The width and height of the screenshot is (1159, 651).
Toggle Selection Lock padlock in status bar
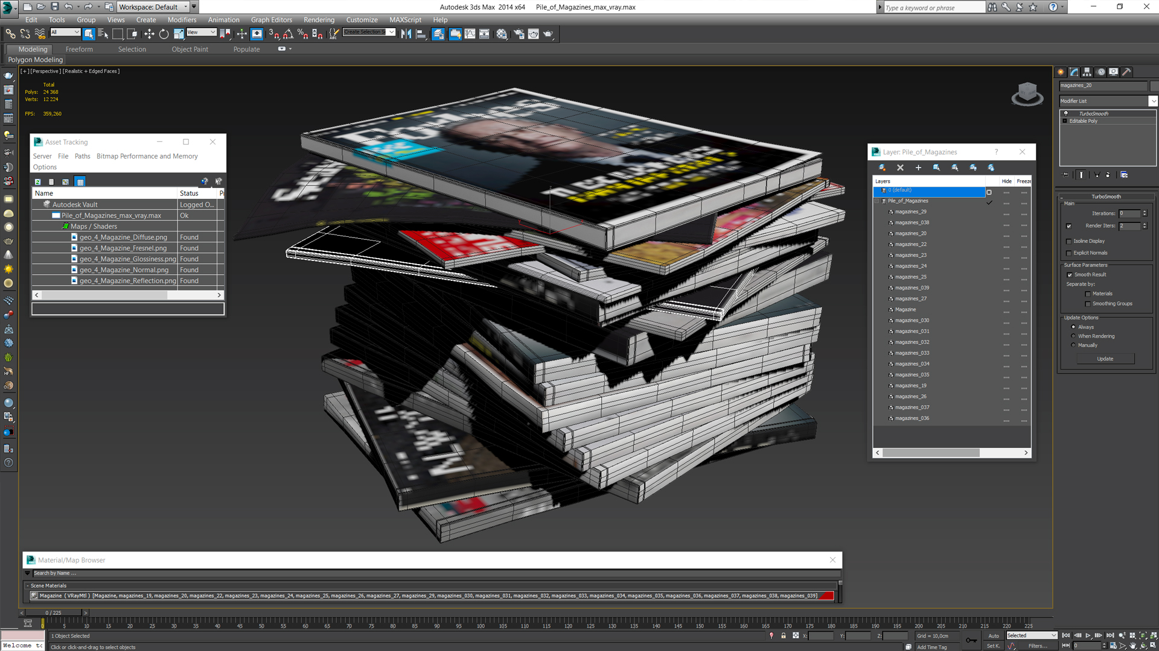[x=784, y=635]
